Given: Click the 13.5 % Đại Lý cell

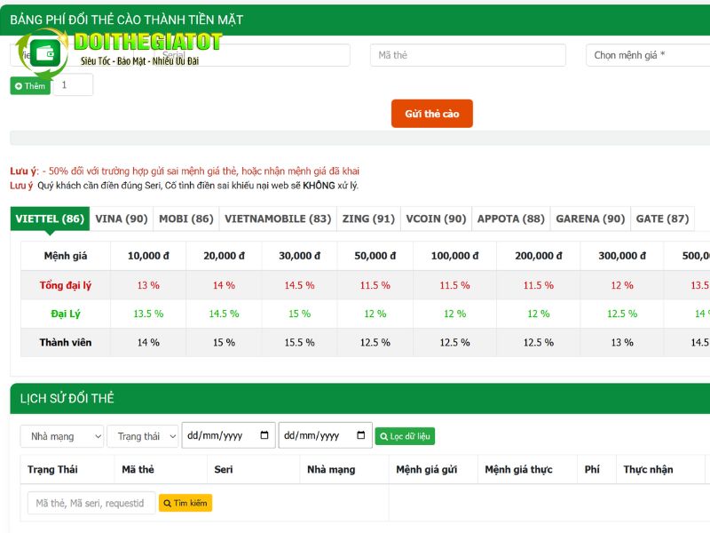Looking at the screenshot, I should tap(148, 314).
